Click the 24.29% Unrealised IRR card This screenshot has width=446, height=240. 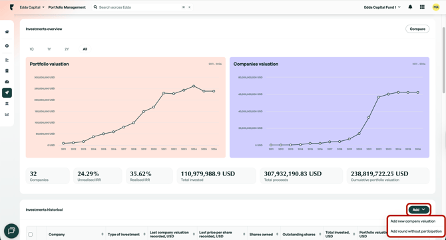pos(98,176)
